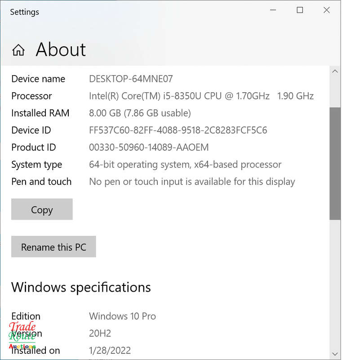This screenshot has width=342, height=360.
Task: Click the version value 20H2
Action: pyautogui.click(x=100, y=333)
